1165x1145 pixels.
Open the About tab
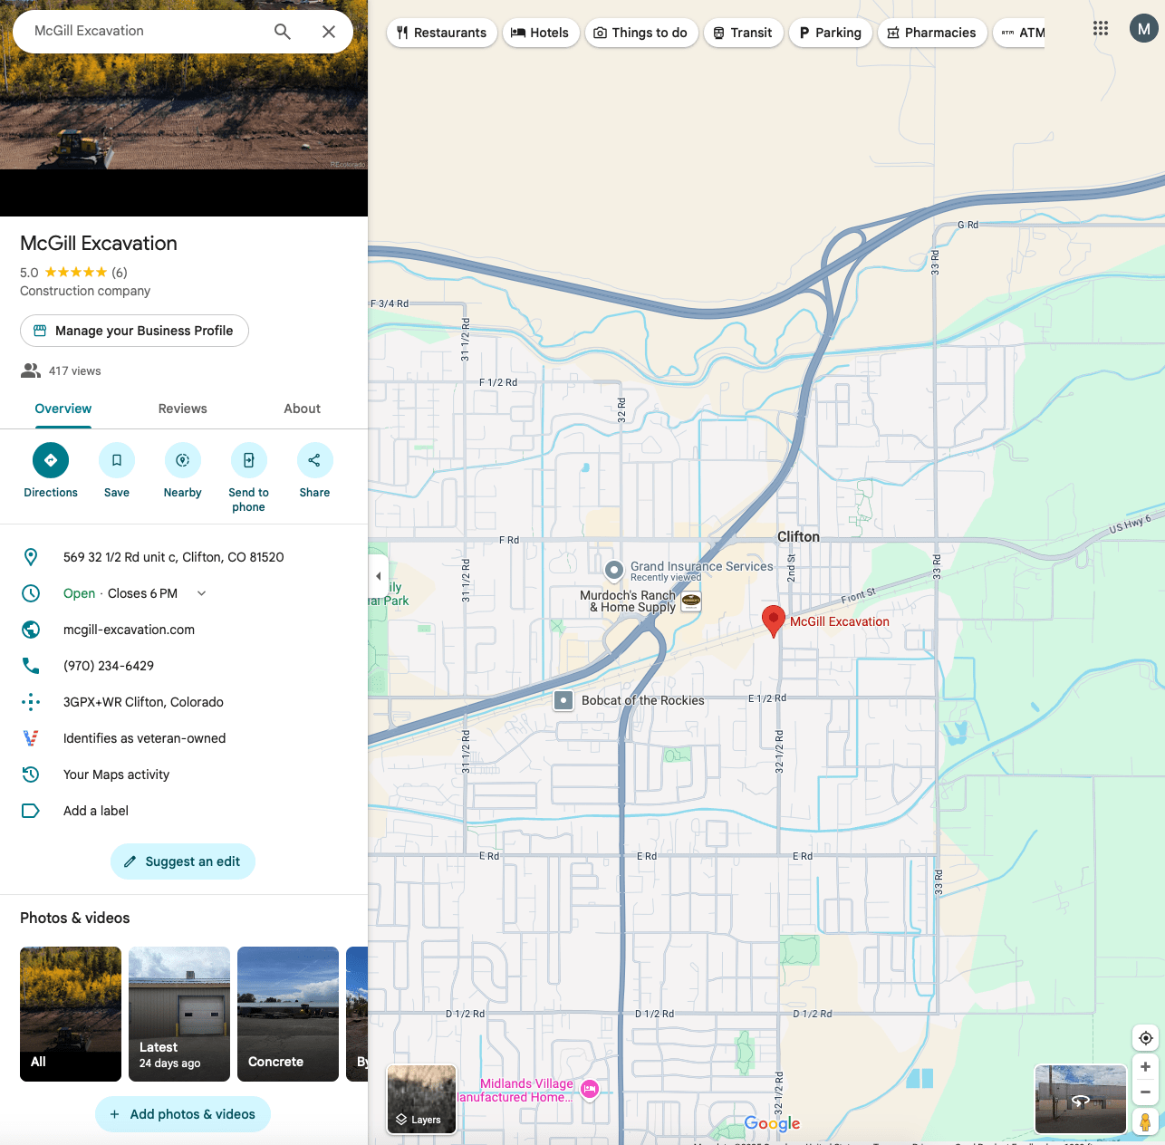point(302,409)
